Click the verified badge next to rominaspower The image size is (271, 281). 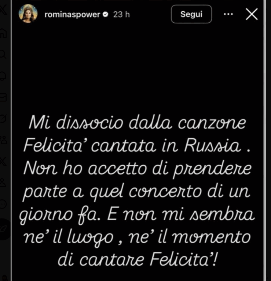(x=105, y=14)
